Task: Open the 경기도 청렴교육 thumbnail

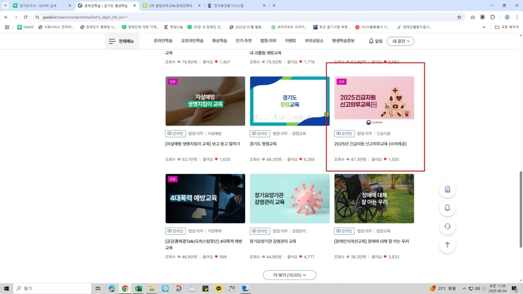Action: tap(290, 101)
